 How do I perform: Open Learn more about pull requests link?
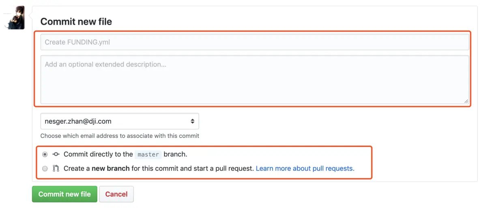(x=305, y=168)
